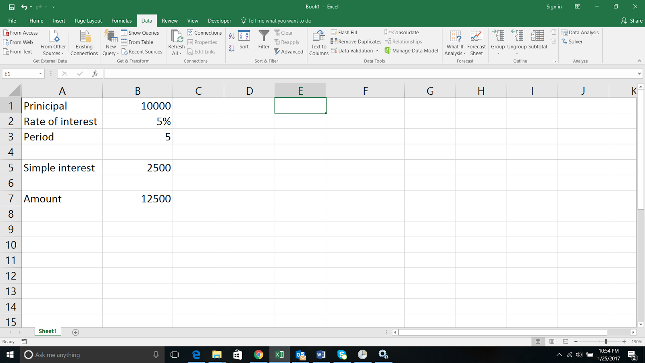Open Remove Duplicates tool
The image size is (645, 363).
coord(356,41)
